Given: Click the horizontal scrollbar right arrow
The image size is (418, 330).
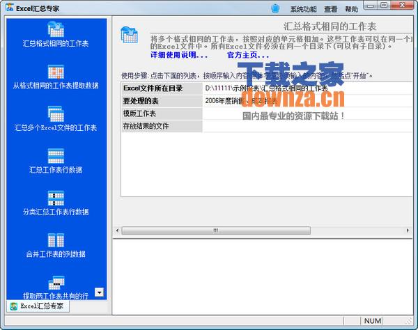Looking at the screenshot, I should 408,230.
